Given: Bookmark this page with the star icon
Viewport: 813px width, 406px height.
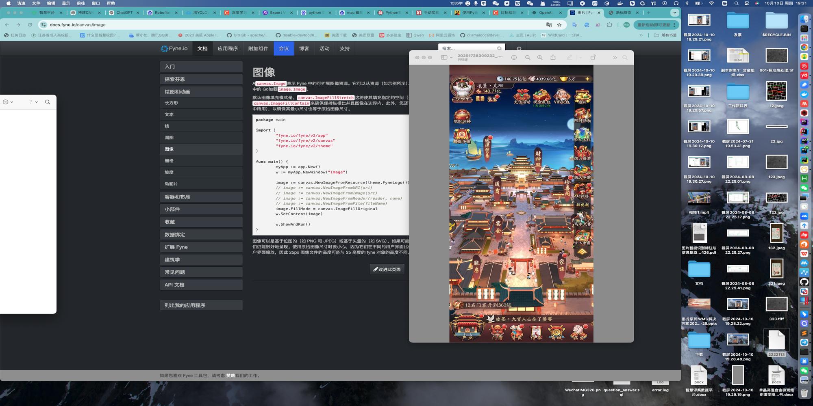Looking at the screenshot, I should point(559,25).
